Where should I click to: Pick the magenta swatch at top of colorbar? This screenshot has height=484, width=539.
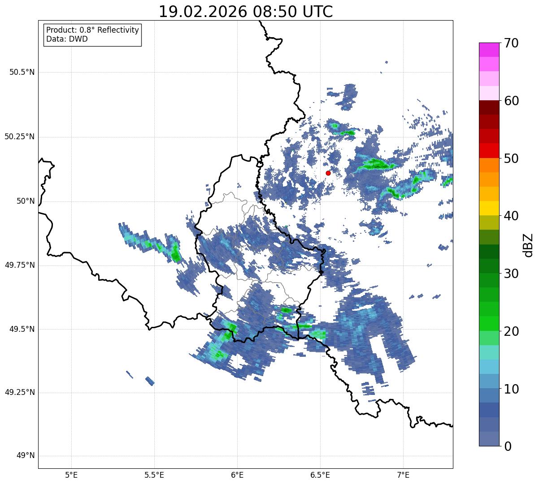(x=489, y=50)
